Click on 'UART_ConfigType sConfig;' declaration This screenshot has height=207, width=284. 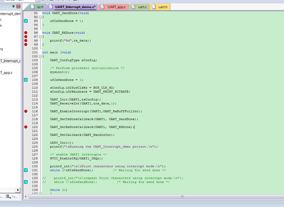74,60
